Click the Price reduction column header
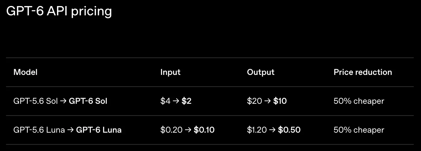Screen dimensions: 421x151 tap(363, 72)
